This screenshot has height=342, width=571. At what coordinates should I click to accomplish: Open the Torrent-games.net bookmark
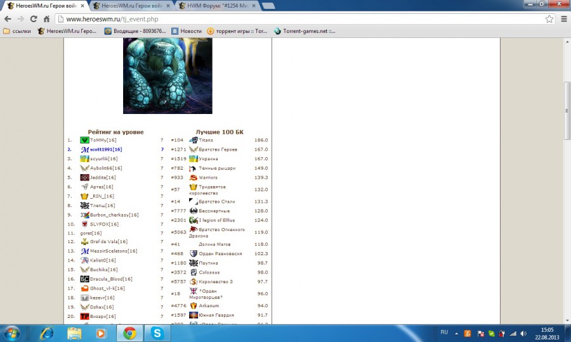(305, 31)
